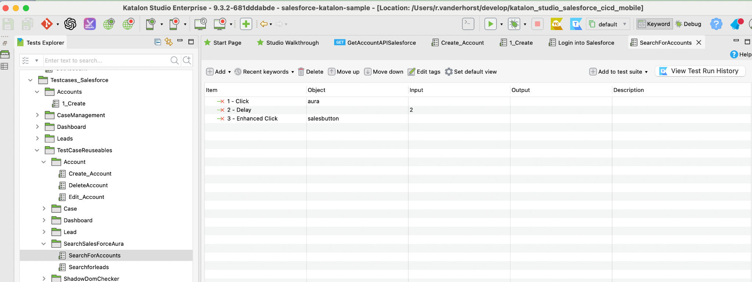Switch to the Create_Account tab
The height and width of the screenshot is (282, 752).
(458, 42)
